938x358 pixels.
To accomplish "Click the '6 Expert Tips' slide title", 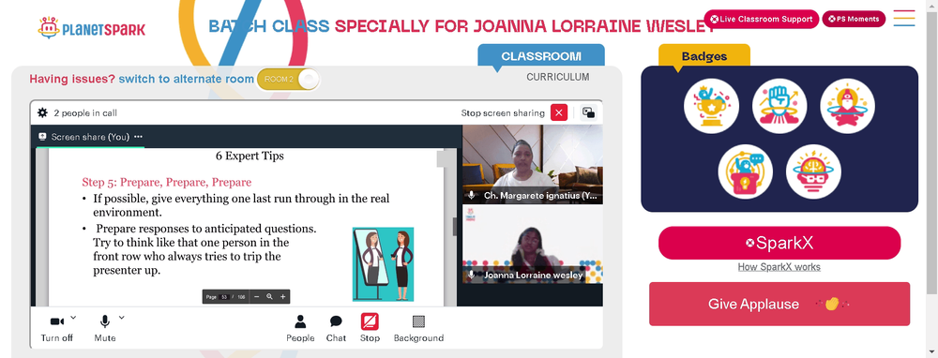I will 250,156.
